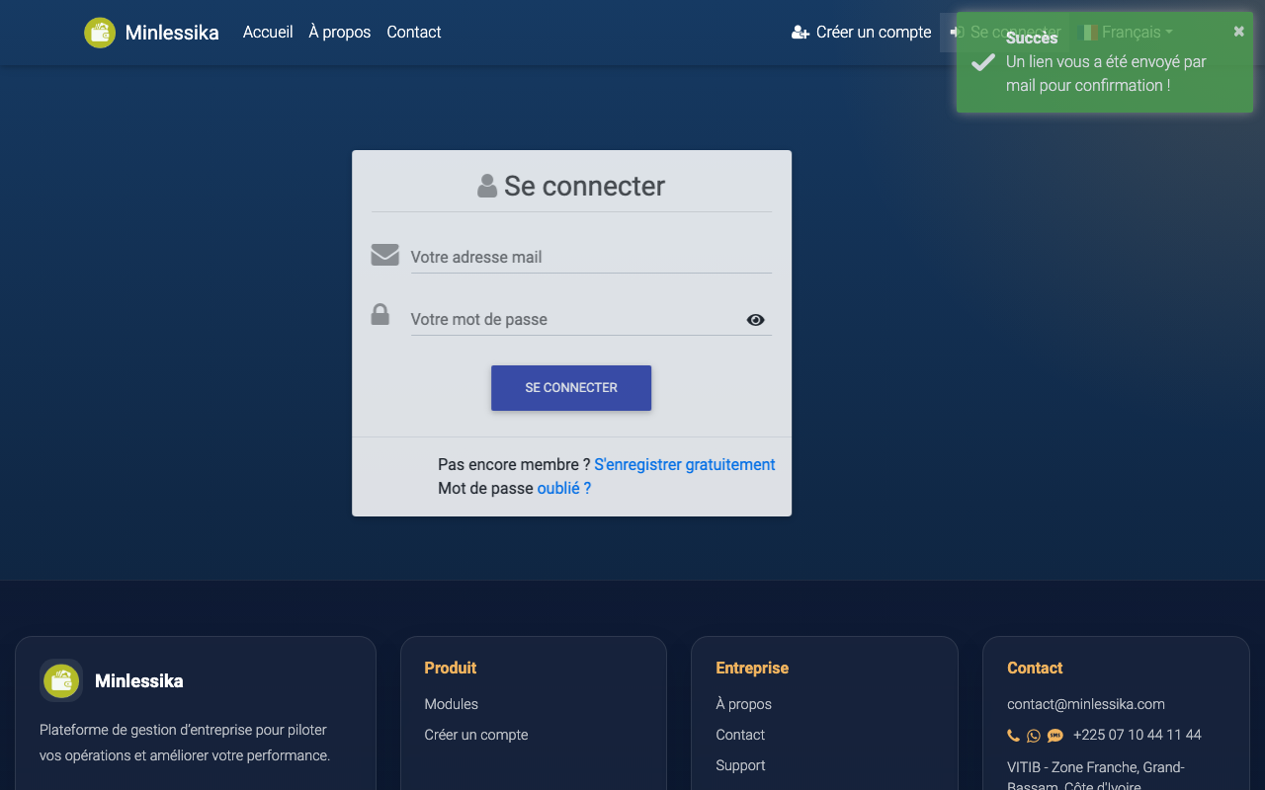This screenshot has height=790, width=1265.
Task: Click the envelope icon beside email field
Action: [x=384, y=255]
